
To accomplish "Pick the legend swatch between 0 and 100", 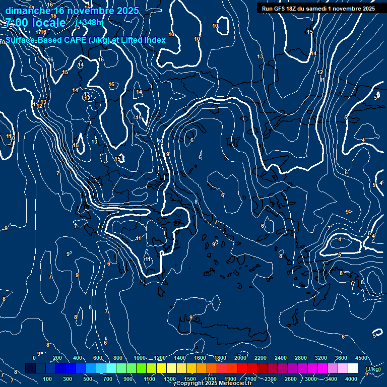I will coord(40,368).
